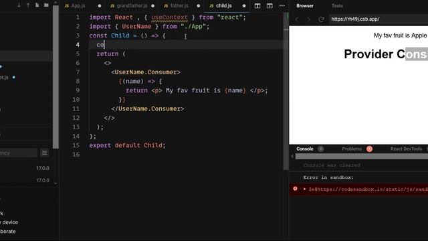Place cursor on line 4 after "co"
The height and width of the screenshot is (241, 428).
[x=104, y=45]
